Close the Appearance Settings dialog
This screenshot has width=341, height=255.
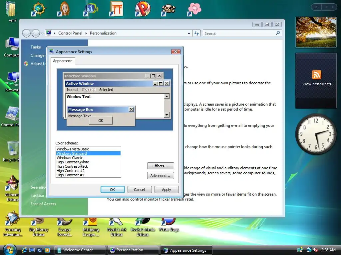click(x=176, y=51)
